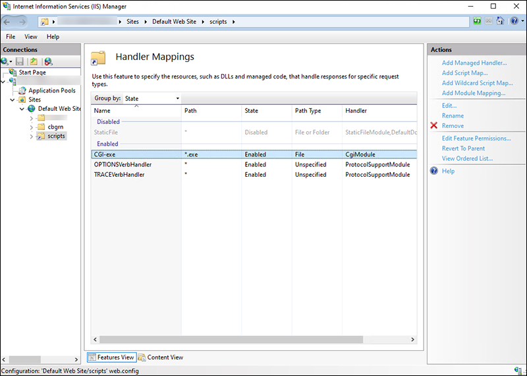Click the Features View icon
The height and width of the screenshot is (376, 527).
(x=92, y=358)
